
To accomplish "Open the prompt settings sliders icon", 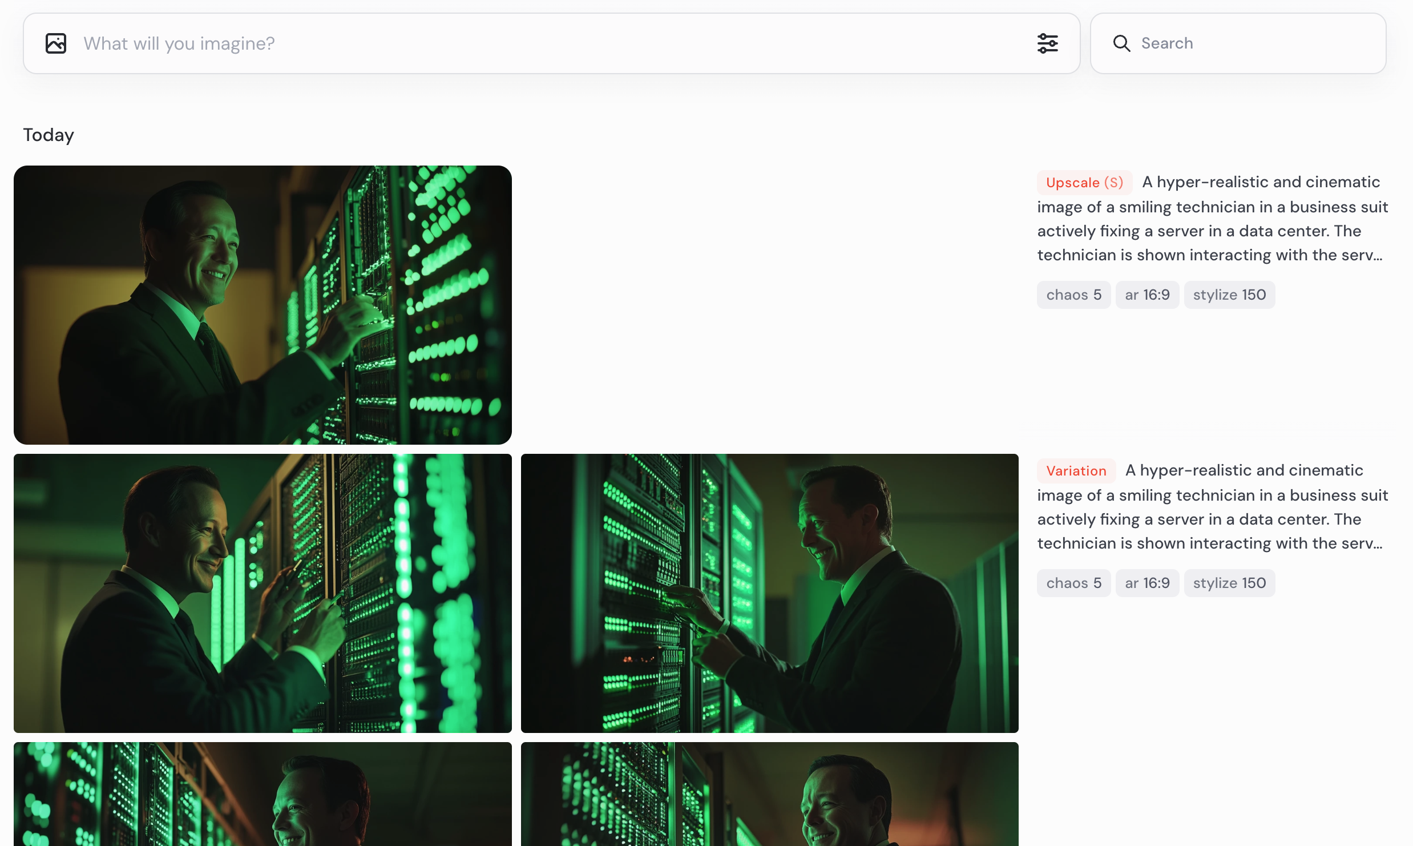I will [1047, 43].
